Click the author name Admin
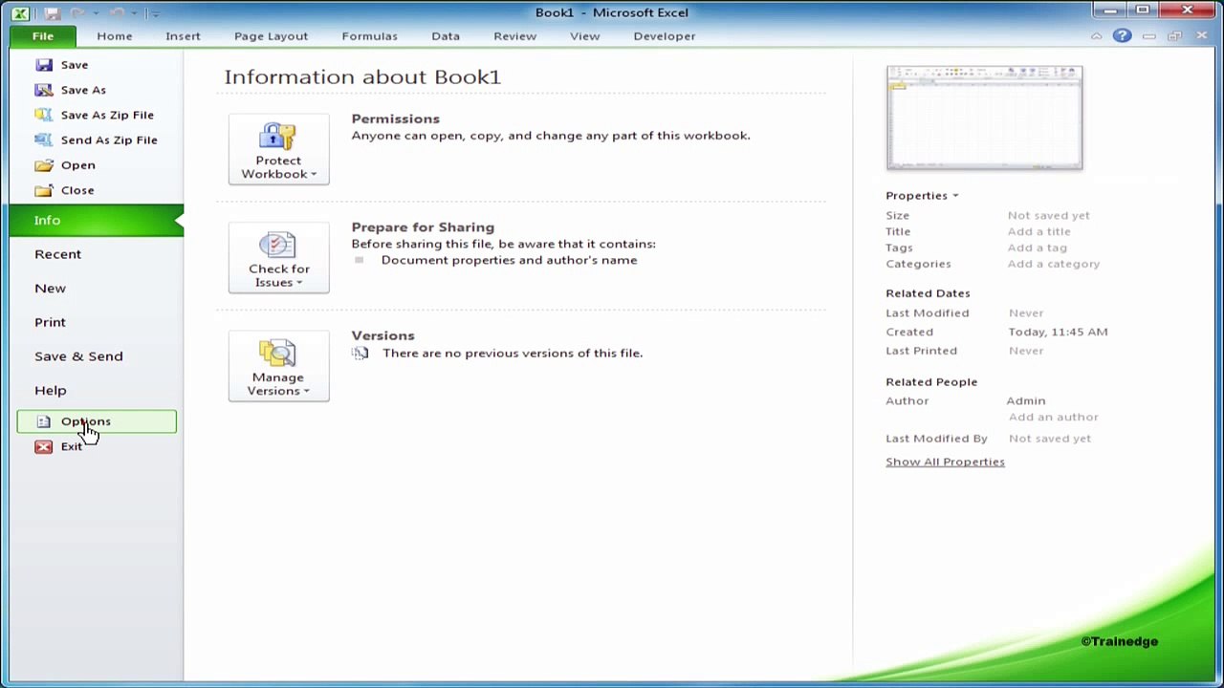 [x=1025, y=400]
